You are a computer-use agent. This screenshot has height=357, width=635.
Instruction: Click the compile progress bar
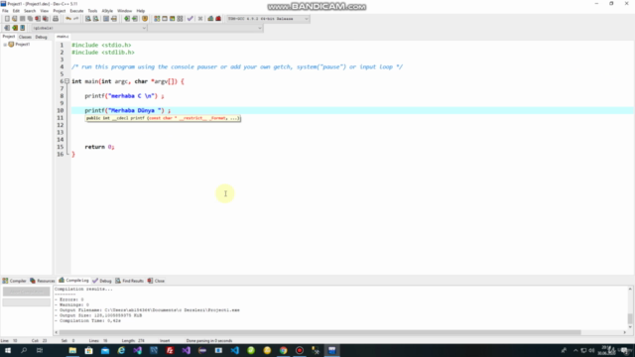coord(27,302)
